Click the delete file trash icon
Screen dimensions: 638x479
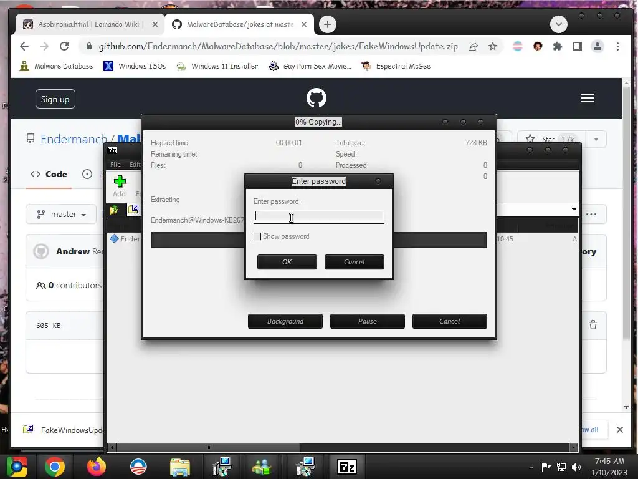pyautogui.click(x=593, y=325)
